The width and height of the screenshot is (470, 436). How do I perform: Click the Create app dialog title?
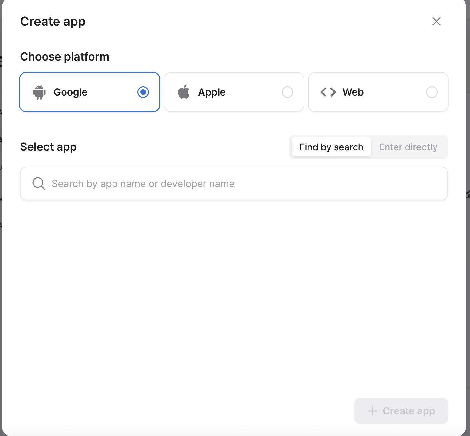pos(53,22)
